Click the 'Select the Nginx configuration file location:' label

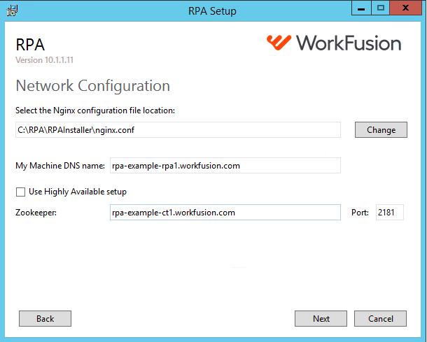95,111
